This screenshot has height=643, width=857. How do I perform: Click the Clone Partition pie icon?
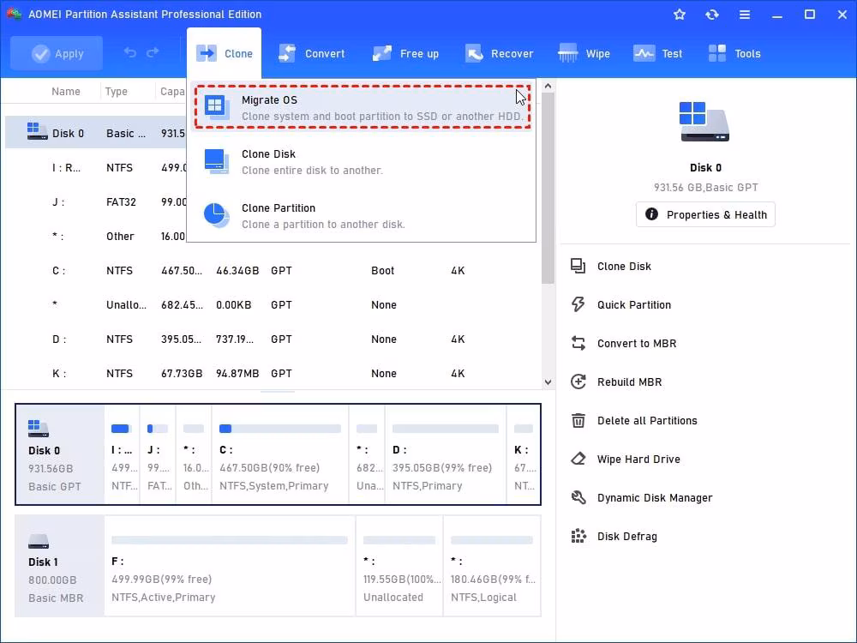pyautogui.click(x=217, y=215)
